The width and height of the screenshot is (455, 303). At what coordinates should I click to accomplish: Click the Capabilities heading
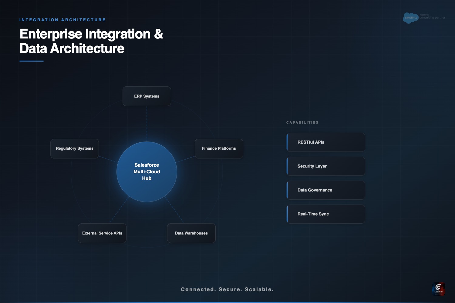coord(302,122)
